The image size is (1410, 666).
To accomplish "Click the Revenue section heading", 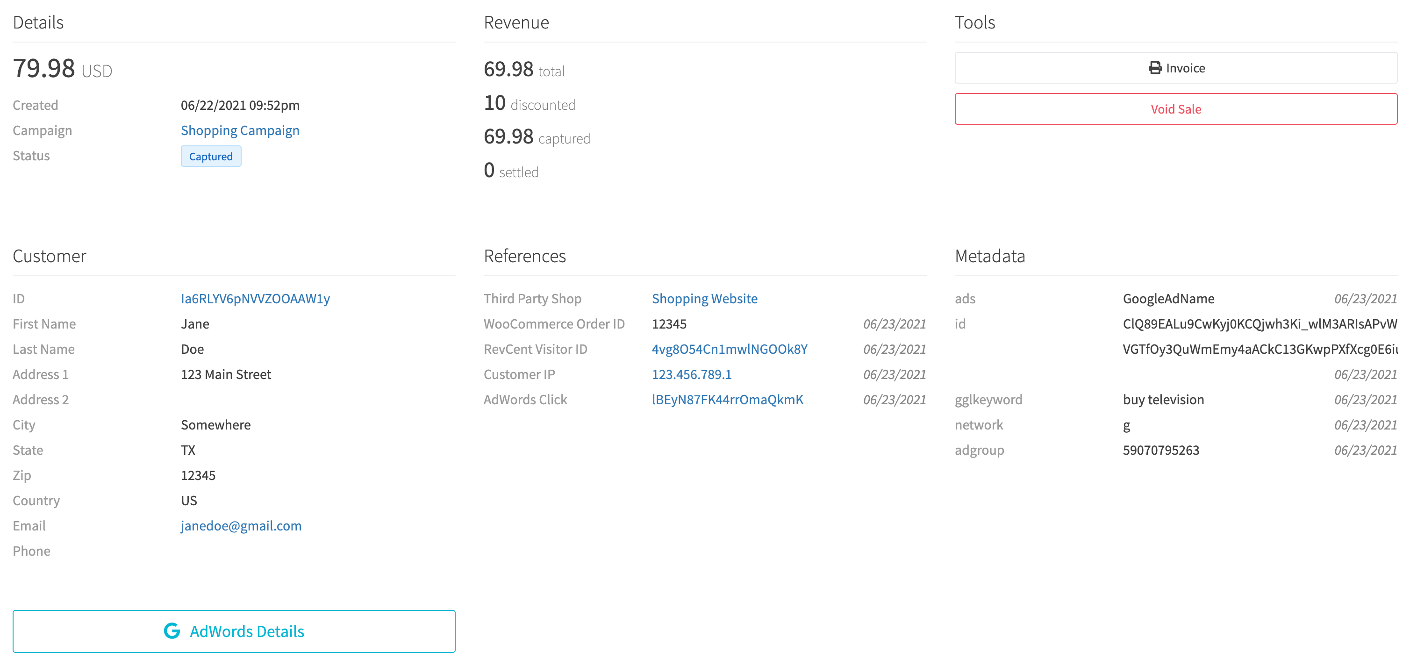I will [516, 22].
